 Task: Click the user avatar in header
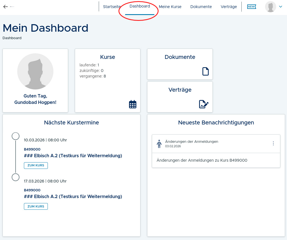[270, 7]
